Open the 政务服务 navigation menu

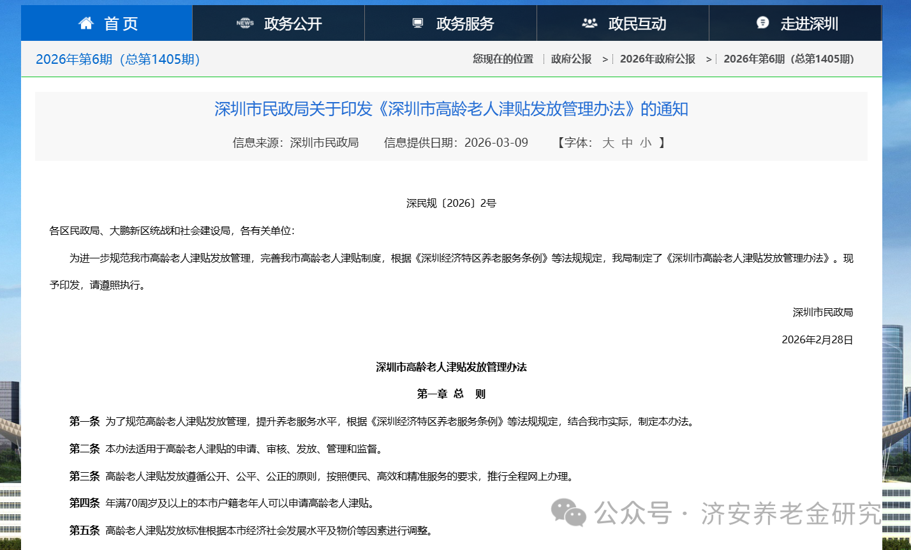pyautogui.click(x=465, y=24)
